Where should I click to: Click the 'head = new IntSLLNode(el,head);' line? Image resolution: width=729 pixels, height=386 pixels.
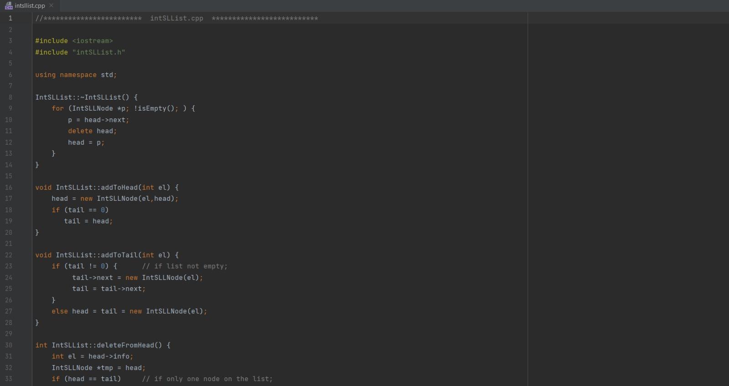click(x=115, y=199)
